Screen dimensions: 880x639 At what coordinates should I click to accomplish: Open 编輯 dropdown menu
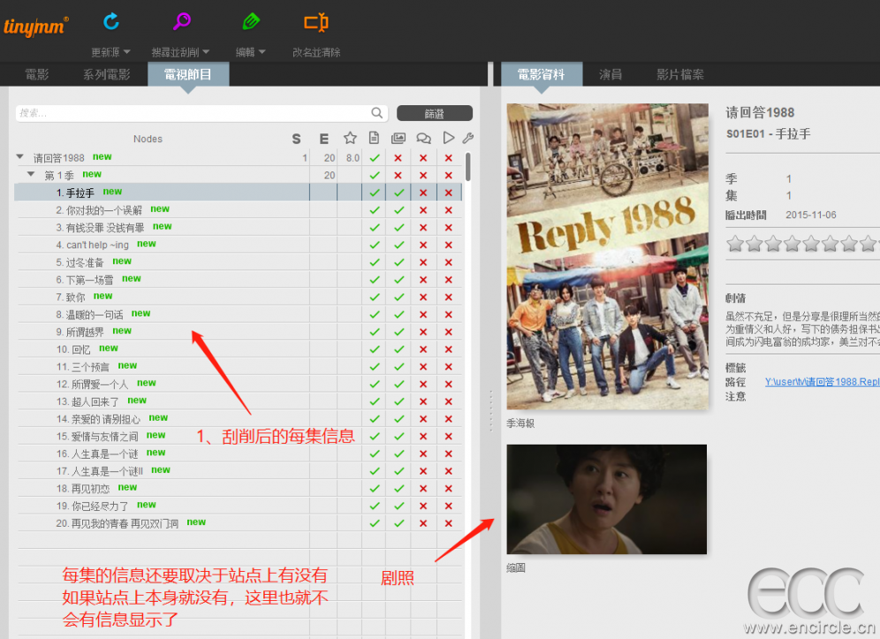click(x=250, y=52)
